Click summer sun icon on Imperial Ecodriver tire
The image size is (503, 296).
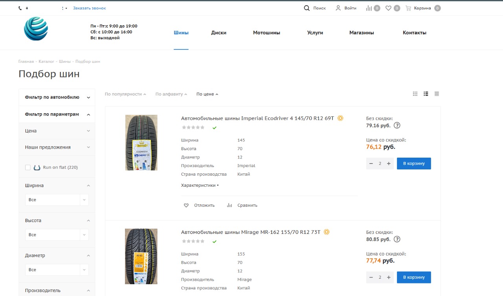point(340,118)
